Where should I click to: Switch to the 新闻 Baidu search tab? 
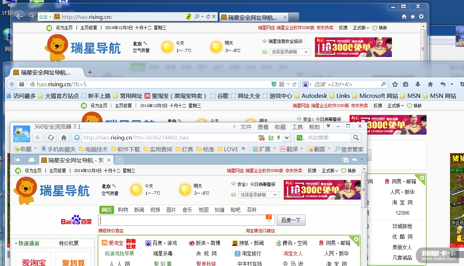[139, 210]
